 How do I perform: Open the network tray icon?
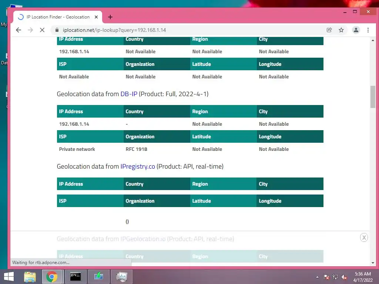click(x=335, y=277)
